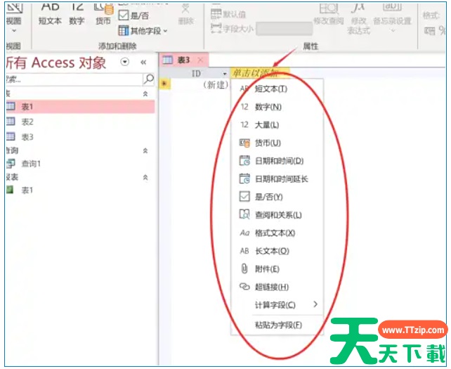The height and width of the screenshot is (369, 451).
Task: Click the navigation pane search field
Action: (74, 79)
